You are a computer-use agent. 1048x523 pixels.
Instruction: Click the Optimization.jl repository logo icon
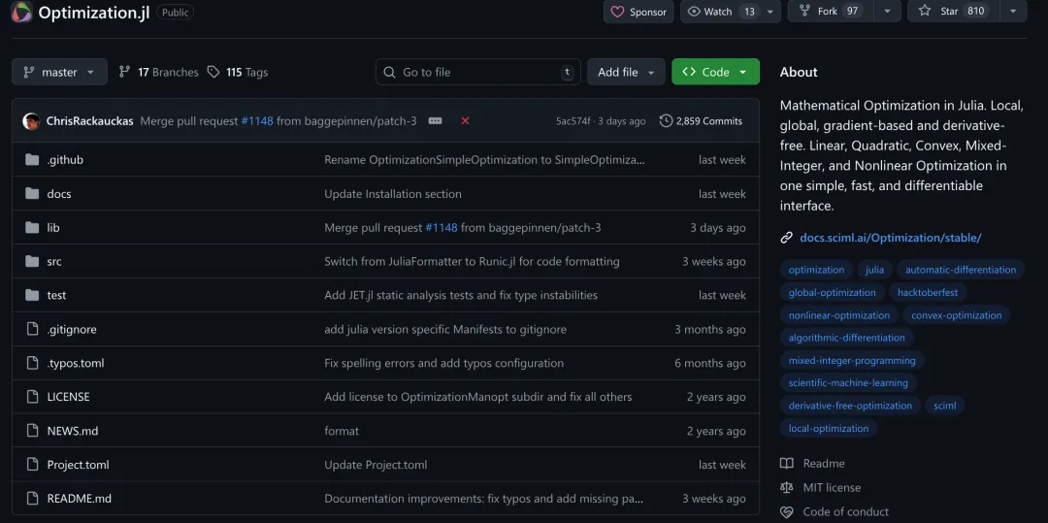(x=21, y=12)
